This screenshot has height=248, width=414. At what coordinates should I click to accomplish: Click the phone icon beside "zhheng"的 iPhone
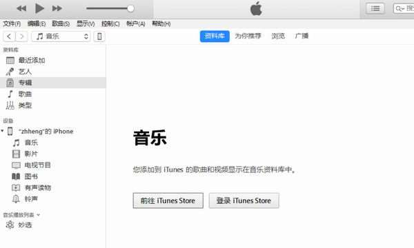click(x=10, y=132)
